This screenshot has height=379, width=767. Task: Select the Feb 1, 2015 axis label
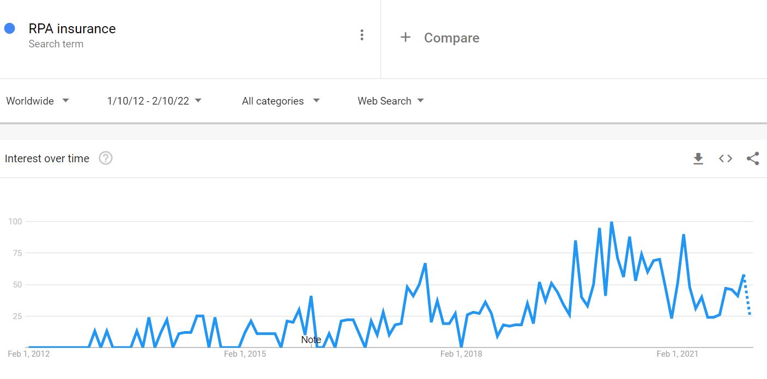coord(245,354)
